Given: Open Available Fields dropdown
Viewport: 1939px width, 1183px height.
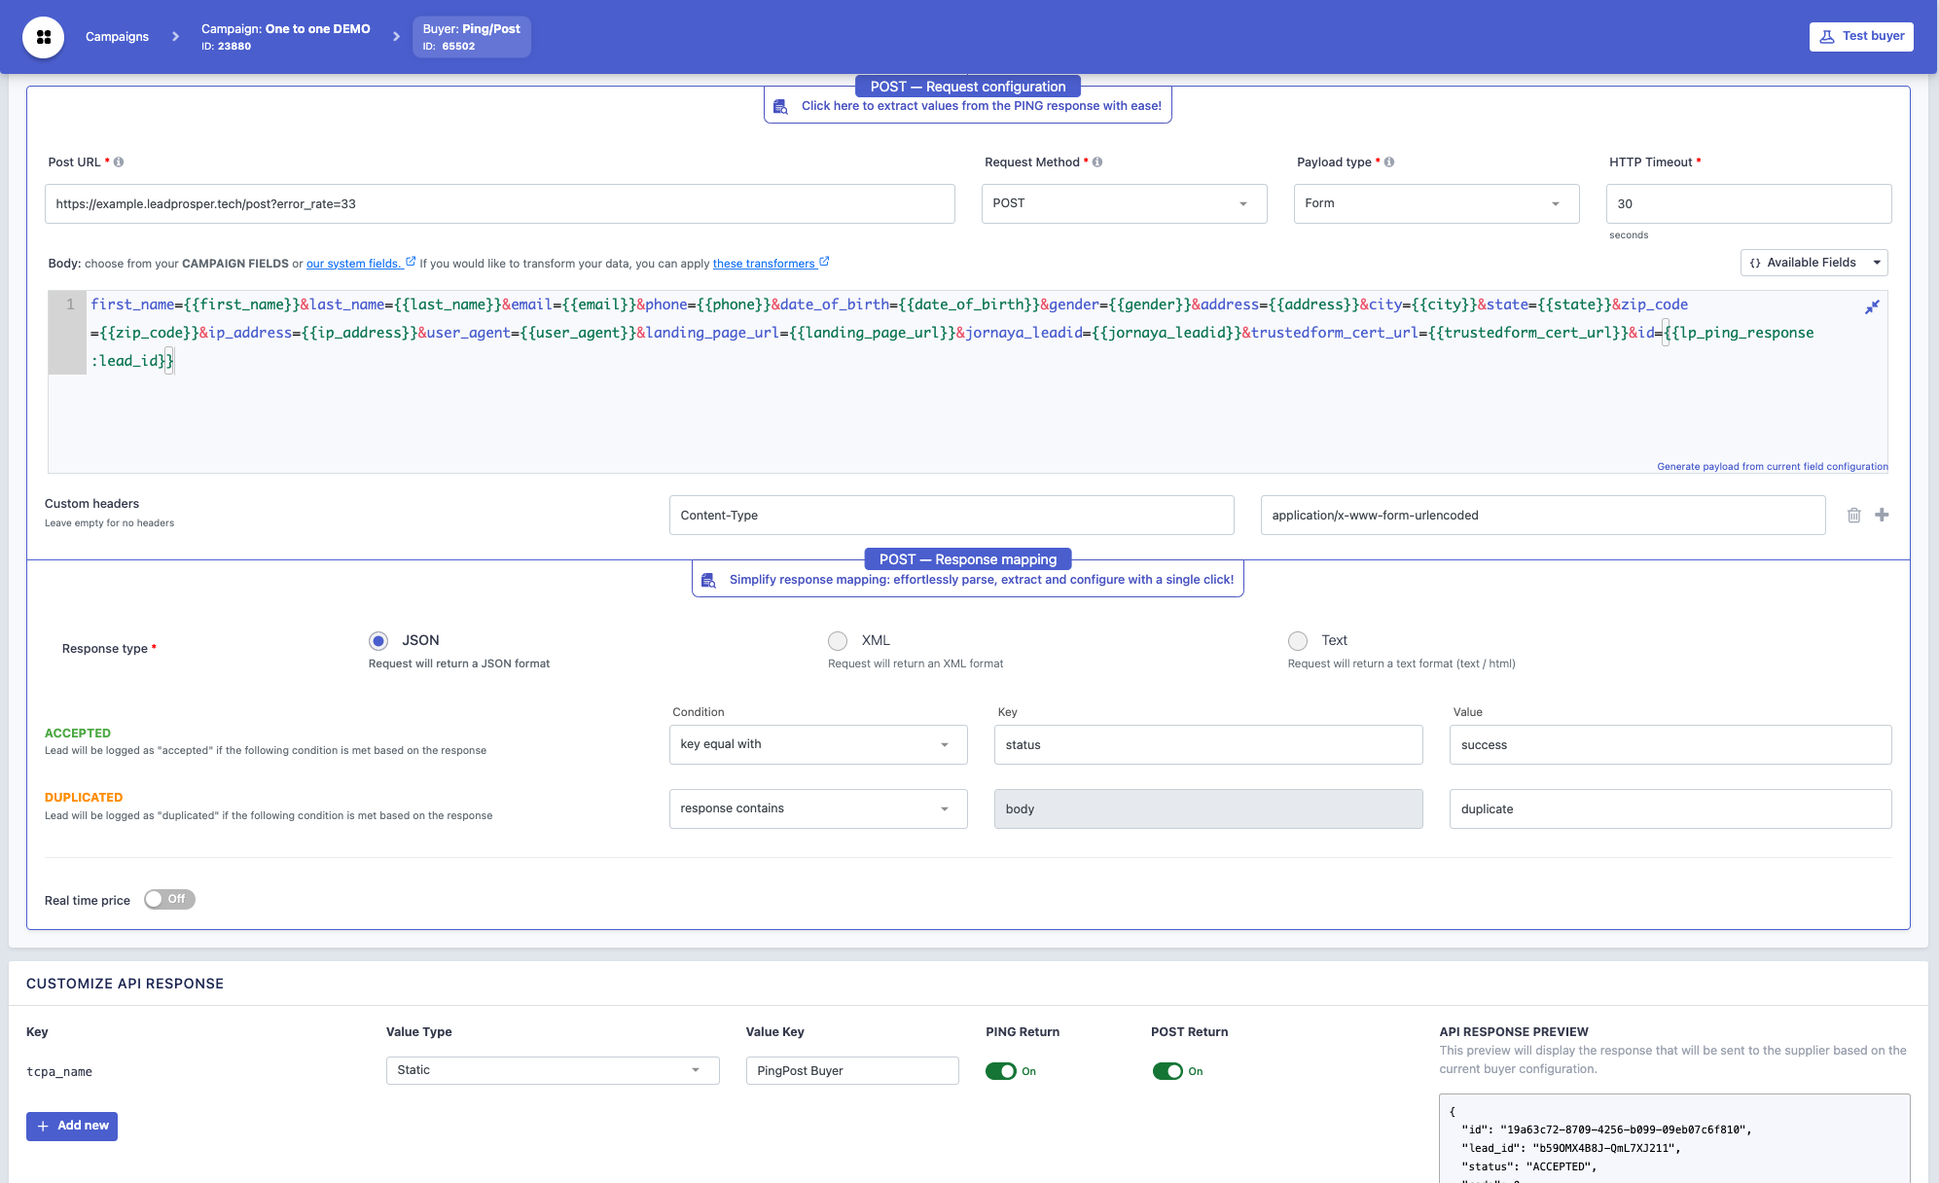Looking at the screenshot, I should tap(1813, 263).
